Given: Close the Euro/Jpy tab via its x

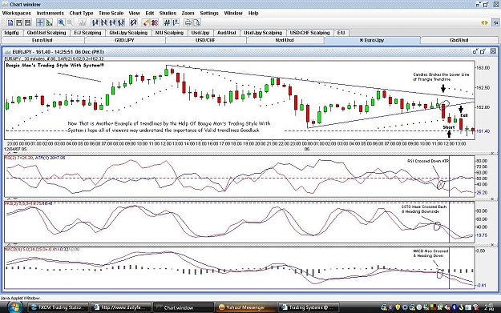Looking at the screenshot, I should click(362, 40).
